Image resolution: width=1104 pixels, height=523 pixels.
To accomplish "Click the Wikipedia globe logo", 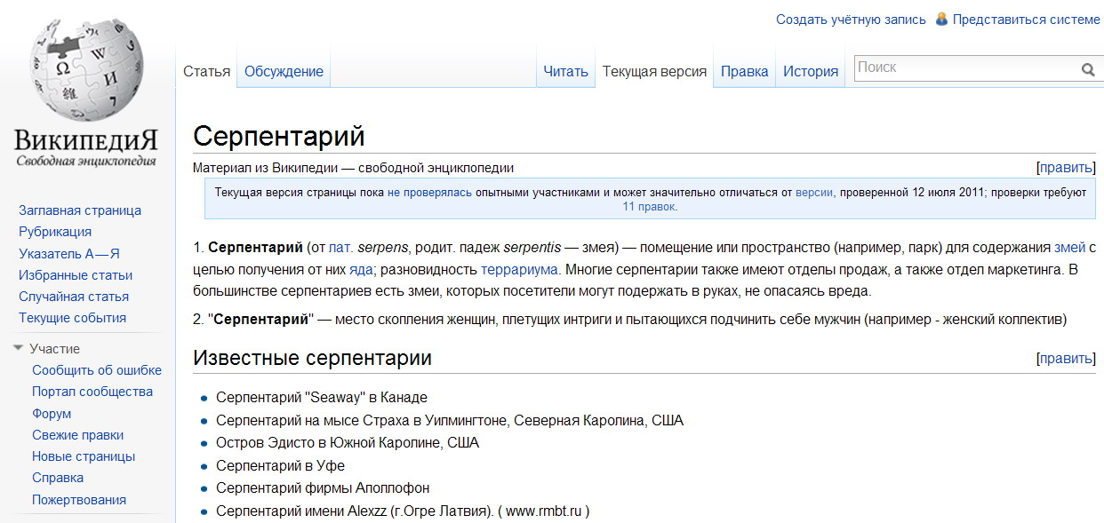I will [85, 70].
